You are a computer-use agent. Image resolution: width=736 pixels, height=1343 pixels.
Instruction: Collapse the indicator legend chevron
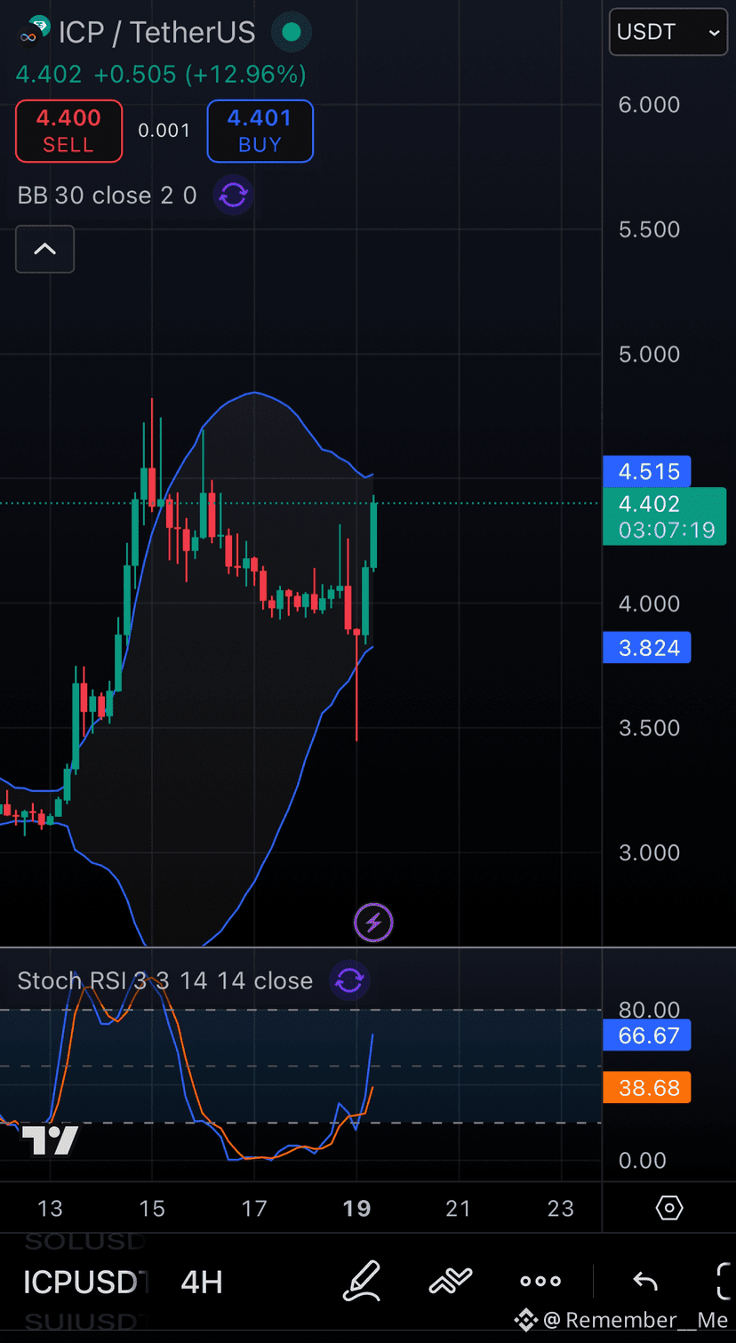(44, 249)
